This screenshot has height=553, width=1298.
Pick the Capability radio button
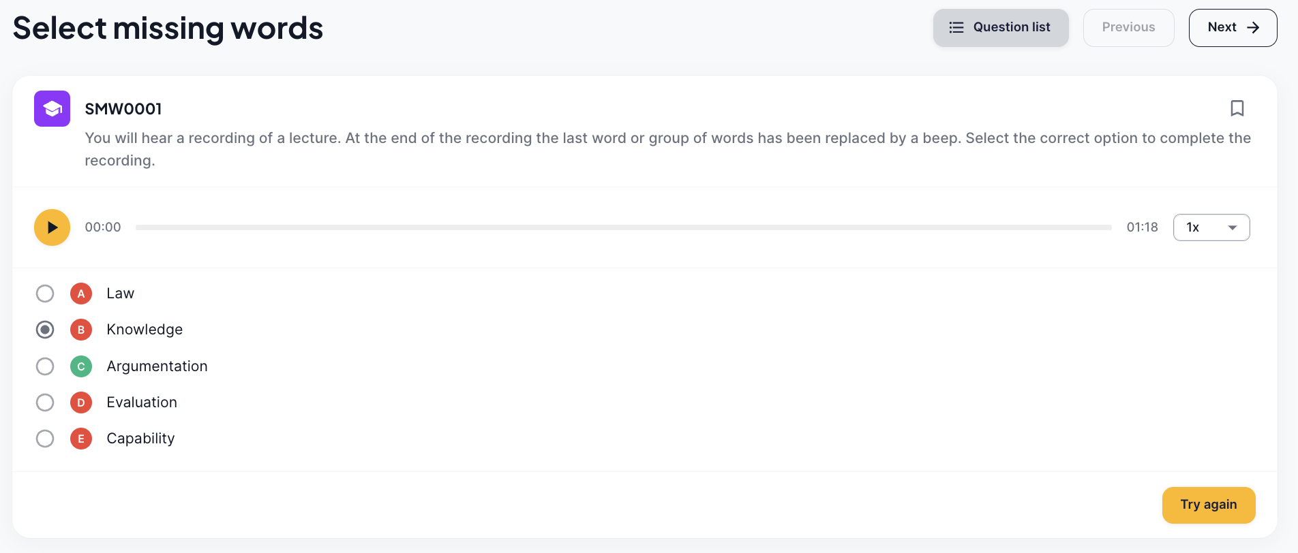click(45, 439)
